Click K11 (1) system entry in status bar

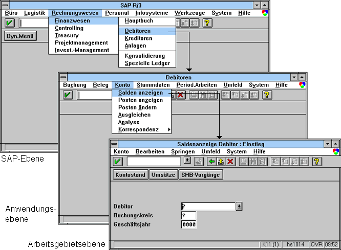point(270,244)
